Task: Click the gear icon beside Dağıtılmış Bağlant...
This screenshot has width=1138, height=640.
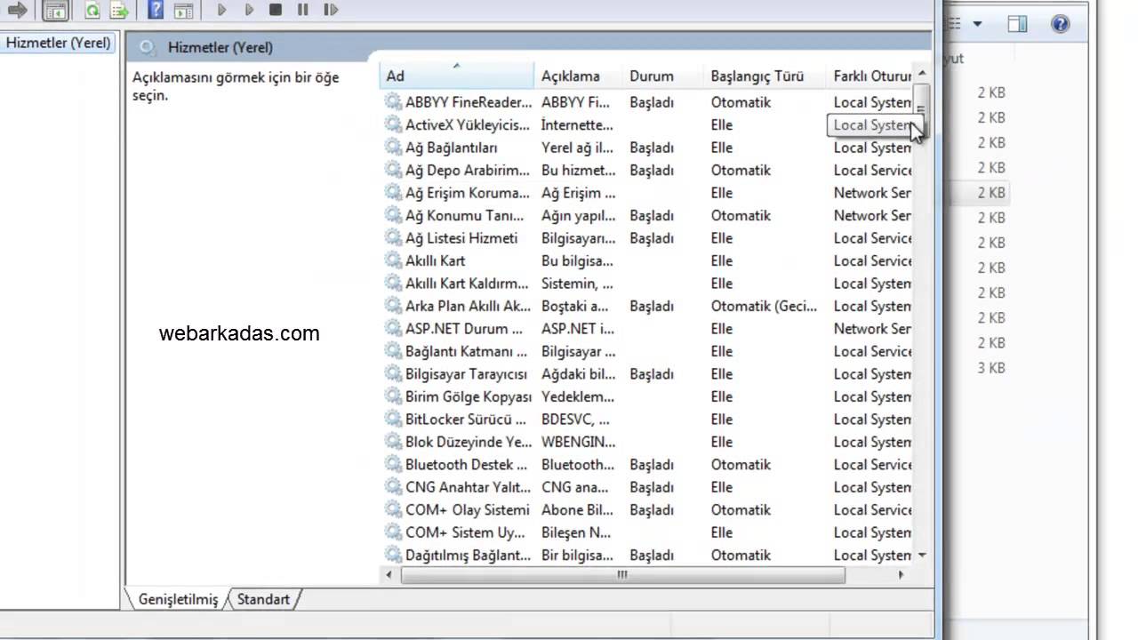Action: point(392,556)
